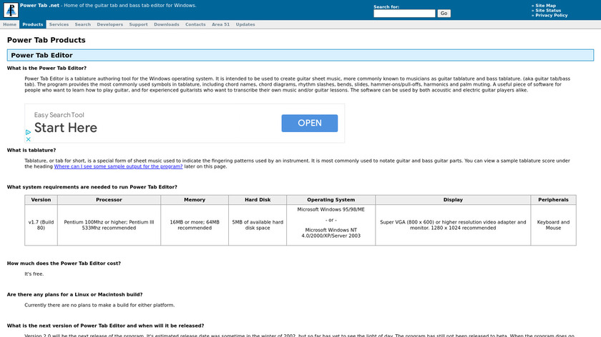Click Microsoft Windows 95/98/ME text

pyautogui.click(x=331, y=210)
